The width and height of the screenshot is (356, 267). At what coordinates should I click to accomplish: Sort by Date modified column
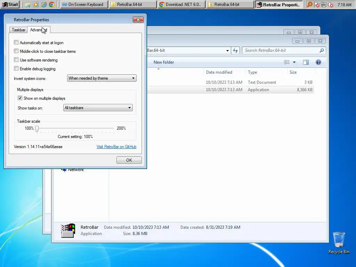(219, 72)
